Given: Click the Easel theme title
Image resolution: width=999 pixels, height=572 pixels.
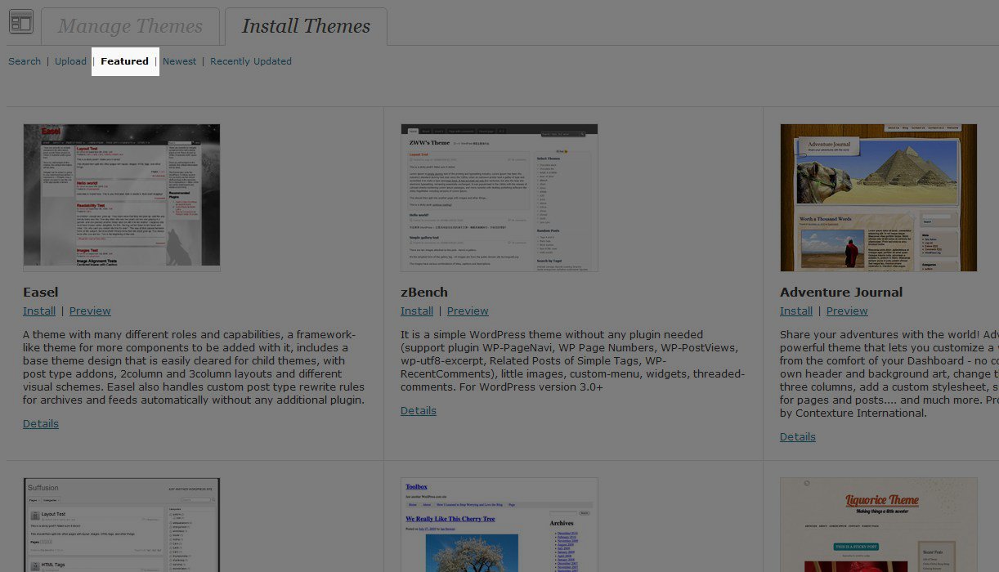Looking at the screenshot, I should [41, 292].
